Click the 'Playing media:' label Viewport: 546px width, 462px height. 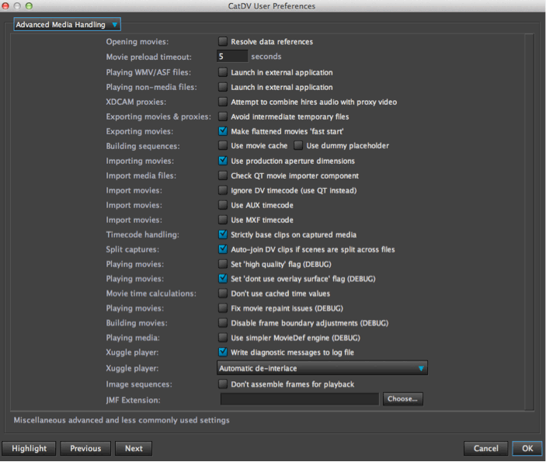pyautogui.click(x=133, y=338)
